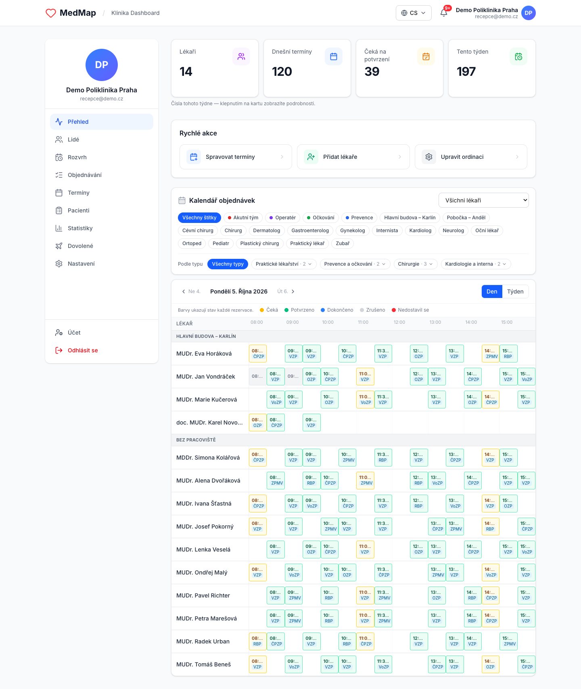Click the Tento týden calendar-clock icon
The height and width of the screenshot is (689, 581).
point(518,56)
